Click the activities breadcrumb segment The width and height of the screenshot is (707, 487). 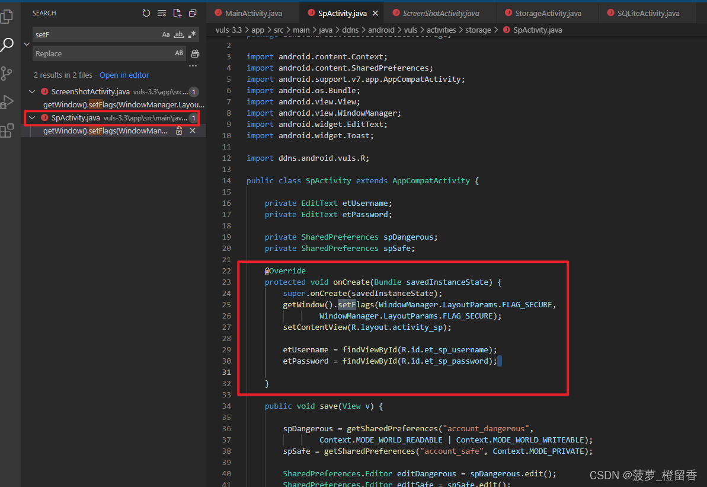click(441, 30)
